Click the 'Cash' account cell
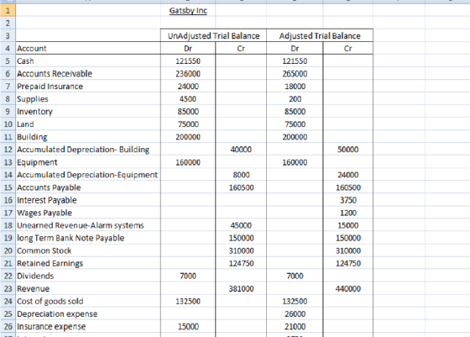This screenshot has height=337, width=470. point(88,61)
